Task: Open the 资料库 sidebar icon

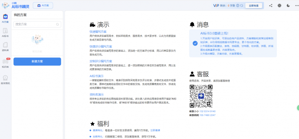Action: [x=5, y=47]
